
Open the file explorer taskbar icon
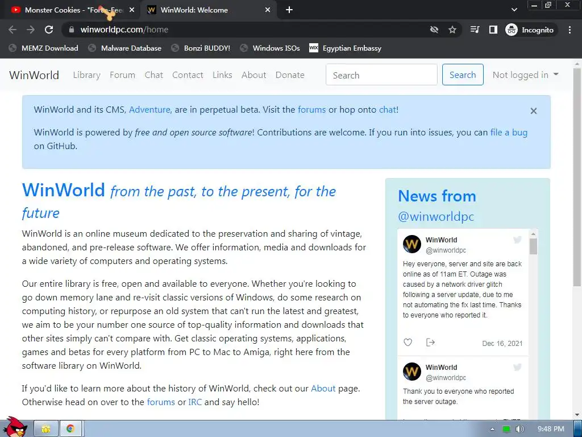(46, 429)
